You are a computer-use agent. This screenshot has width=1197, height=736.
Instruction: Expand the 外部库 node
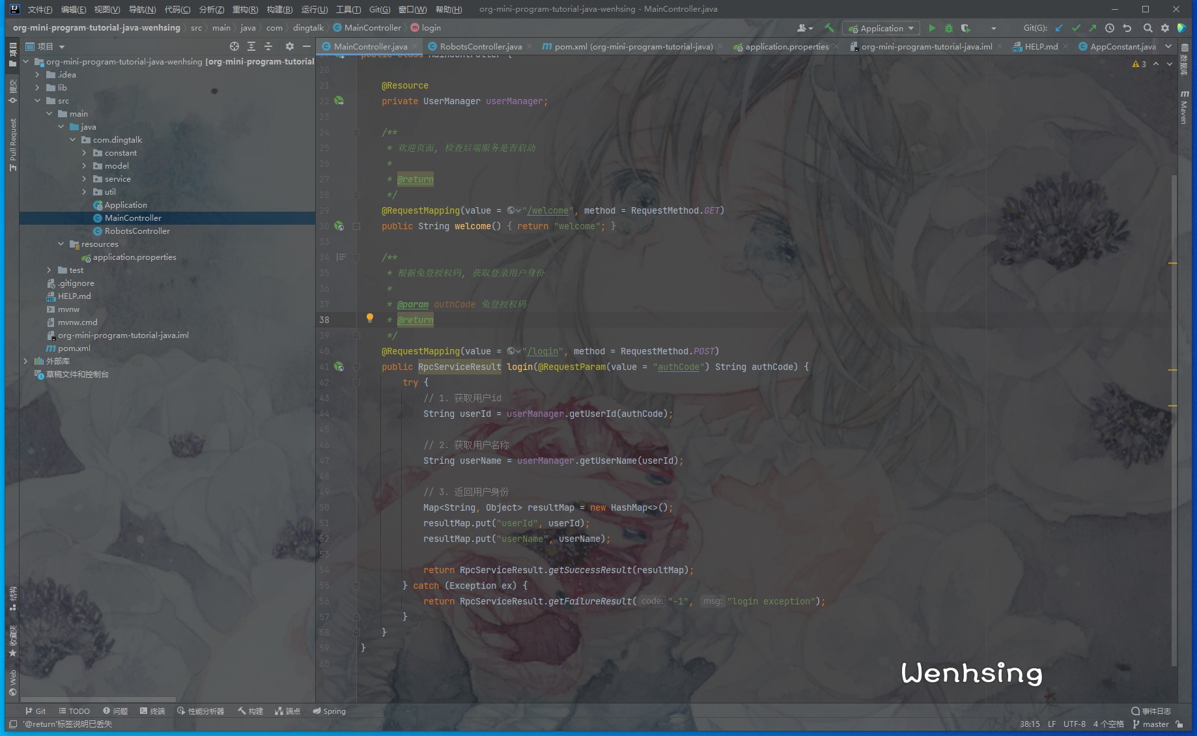tap(25, 361)
